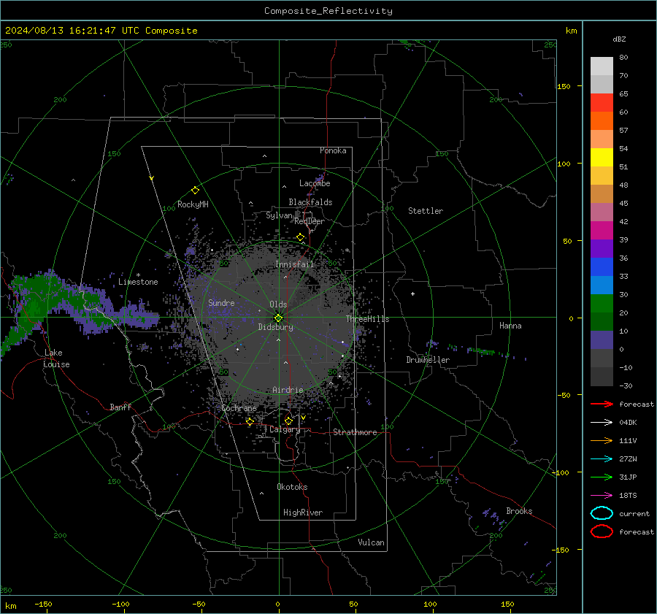The image size is (657, 614).
Task: Click the Limestone label
Action: coord(138,282)
